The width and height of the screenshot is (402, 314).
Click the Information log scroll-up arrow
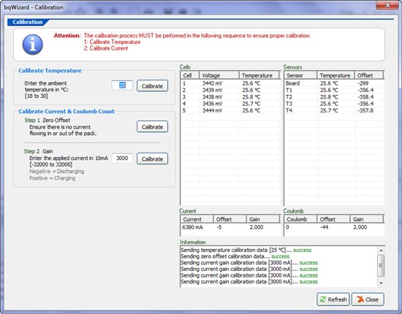[381, 250]
